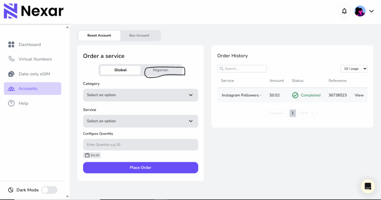Click the Virtual Numbers phone icon

point(11,59)
